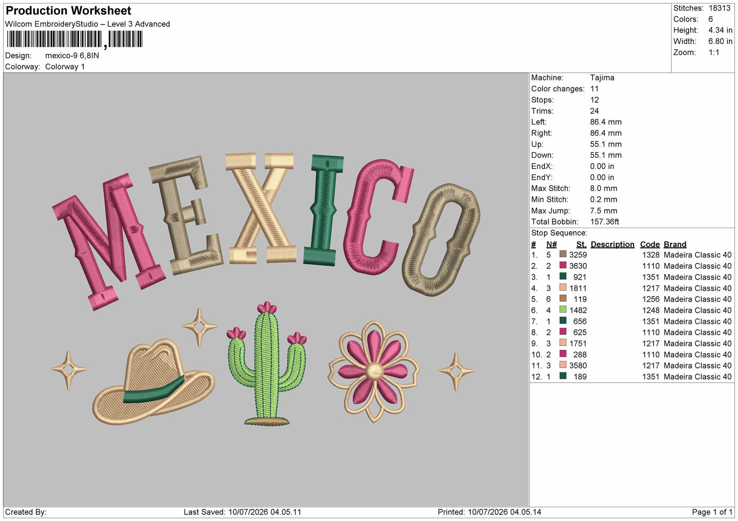Select the cream letter X in the design
738x521 pixels.
tap(261, 208)
